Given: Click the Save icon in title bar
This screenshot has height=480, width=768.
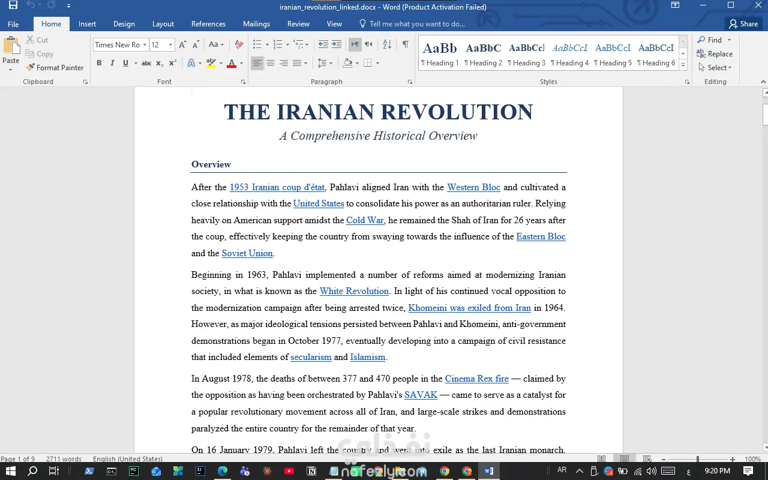Looking at the screenshot, I should click(13, 6).
